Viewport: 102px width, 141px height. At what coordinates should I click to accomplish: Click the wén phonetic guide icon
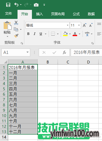(87, 34)
